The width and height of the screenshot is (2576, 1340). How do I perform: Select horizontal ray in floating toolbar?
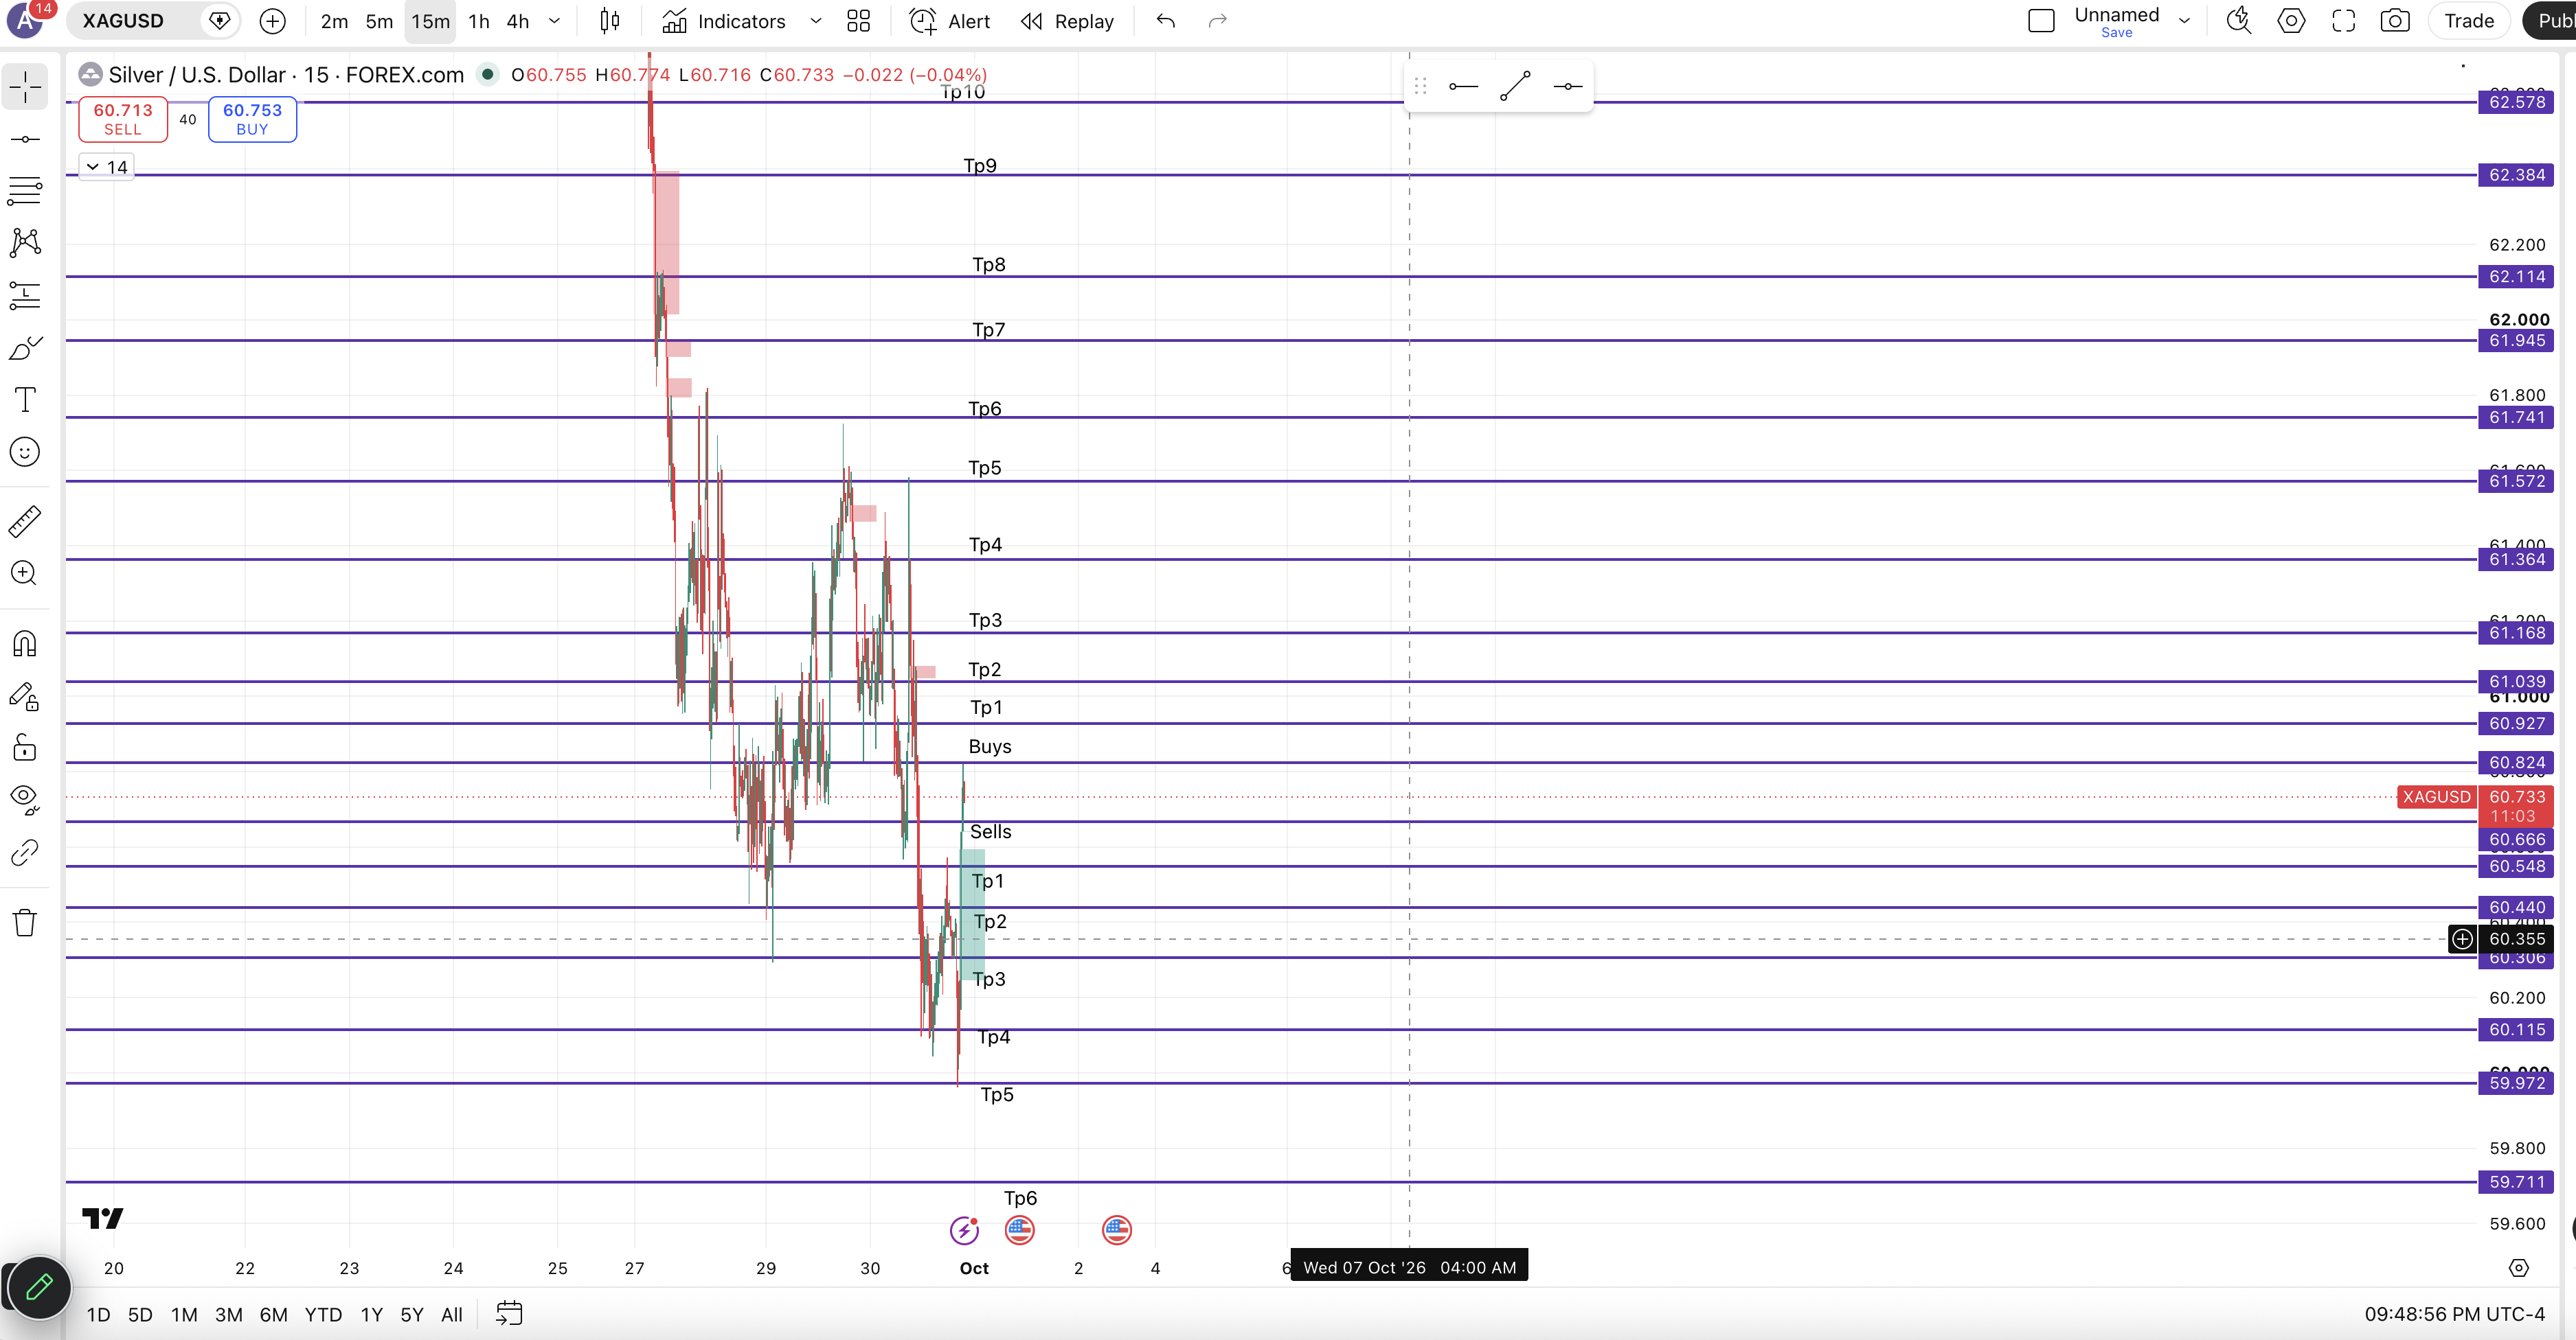pos(1463,87)
